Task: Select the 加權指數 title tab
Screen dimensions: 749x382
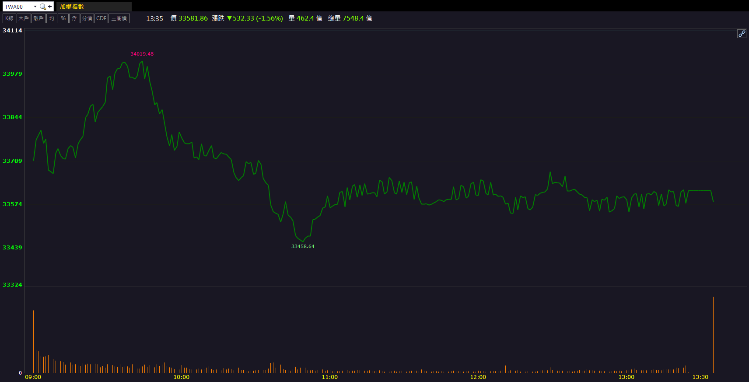Action: pyautogui.click(x=72, y=7)
